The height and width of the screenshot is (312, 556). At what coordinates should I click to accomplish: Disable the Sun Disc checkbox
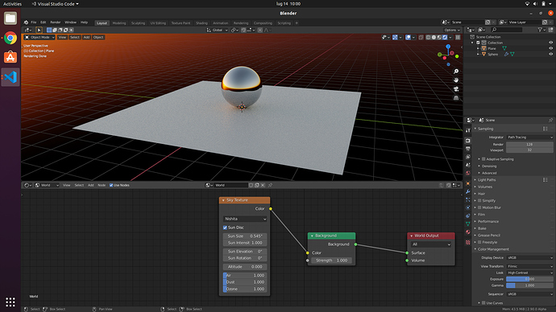(x=225, y=228)
